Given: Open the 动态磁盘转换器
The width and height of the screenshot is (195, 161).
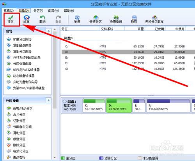Looking at the screenshot, I should pyautogui.click(x=20, y=76).
